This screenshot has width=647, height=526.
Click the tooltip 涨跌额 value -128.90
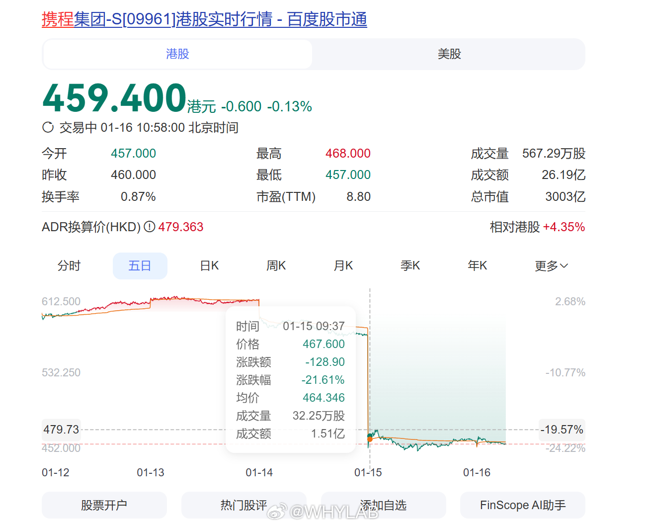[x=325, y=362]
